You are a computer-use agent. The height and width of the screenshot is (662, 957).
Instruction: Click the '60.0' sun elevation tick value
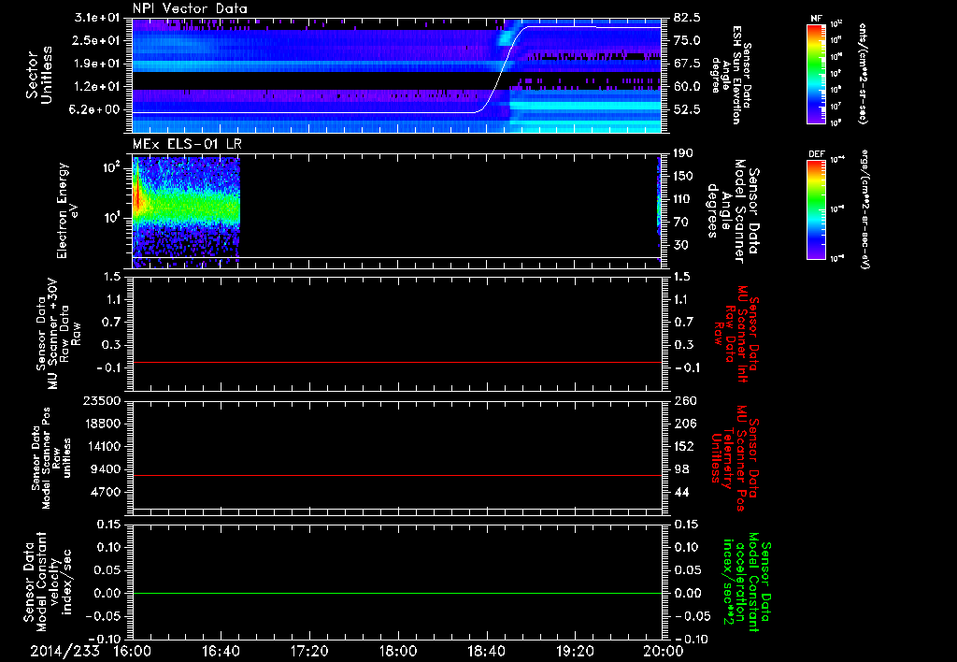click(687, 87)
